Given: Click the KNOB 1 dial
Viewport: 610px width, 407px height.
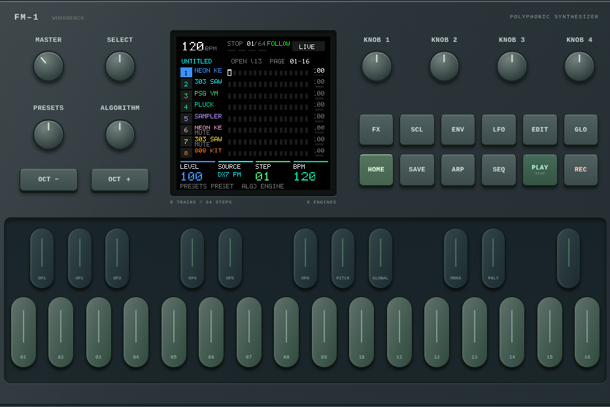Looking at the screenshot, I should tap(377, 67).
